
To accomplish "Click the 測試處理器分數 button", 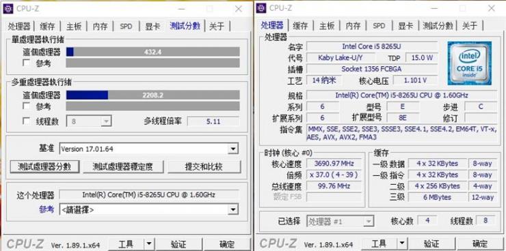I will pos(44,166).
